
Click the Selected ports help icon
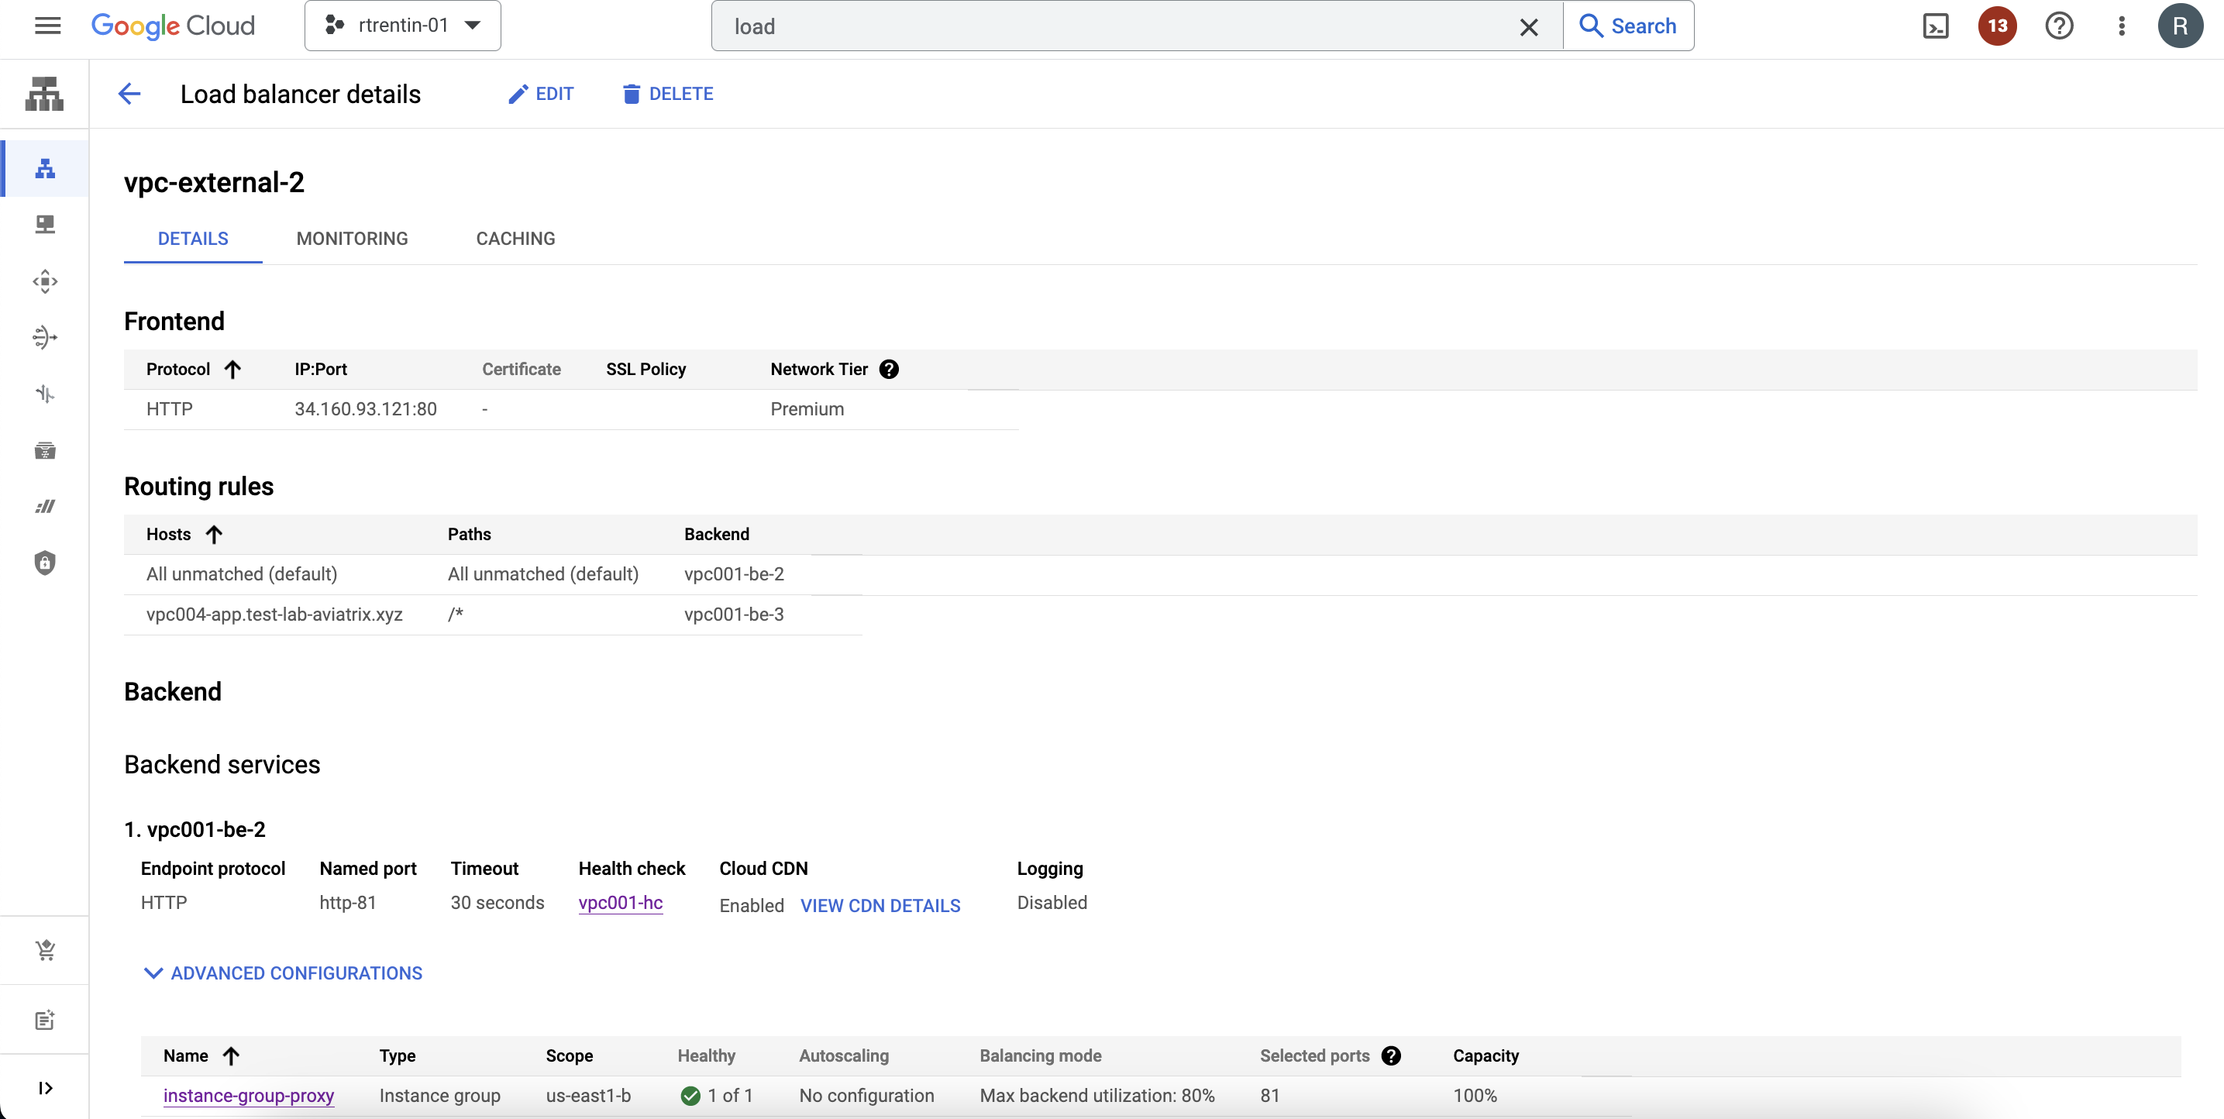pos(1391,1055)
